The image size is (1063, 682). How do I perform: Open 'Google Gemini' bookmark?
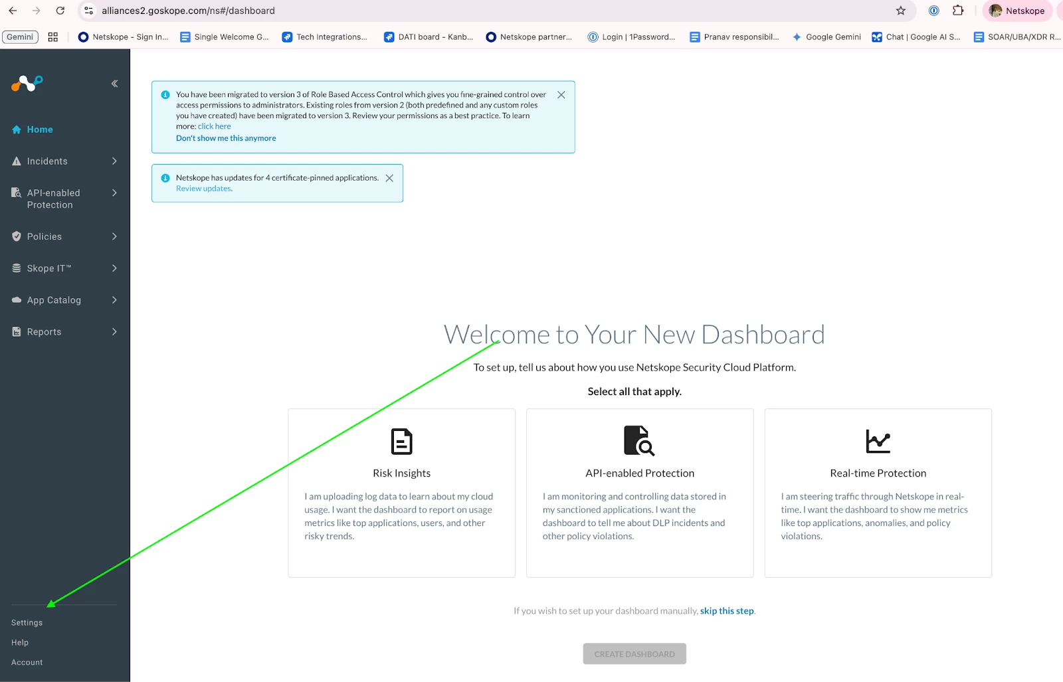click(826, 37)
